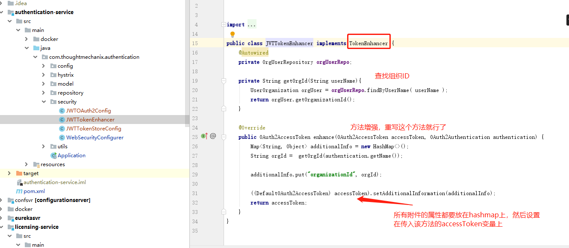Click the Application runnable class icon
This screenshot has width=569, height=248.
point(53,156)
